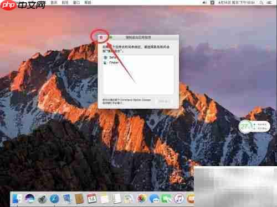Open iTunes music icon in Dock
The image size is (277, 207).
click(x=179, y=199)
